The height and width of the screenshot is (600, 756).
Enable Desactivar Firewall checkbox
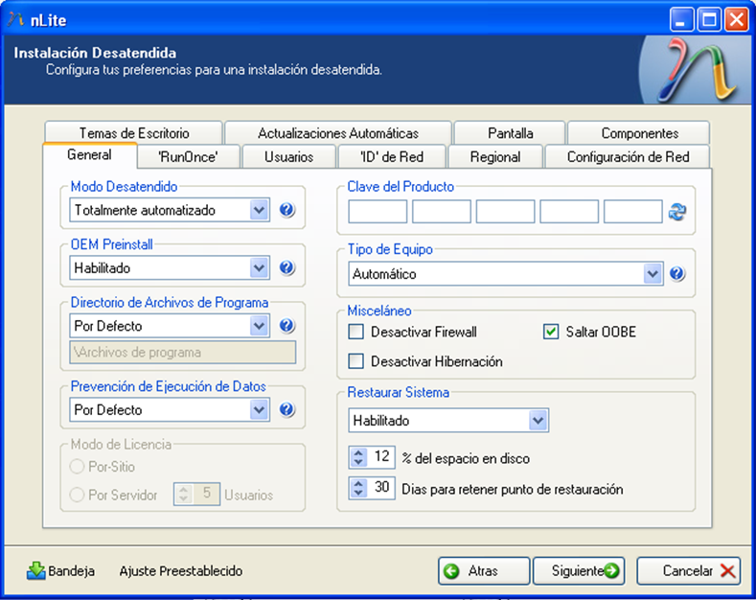pos(355,332)
